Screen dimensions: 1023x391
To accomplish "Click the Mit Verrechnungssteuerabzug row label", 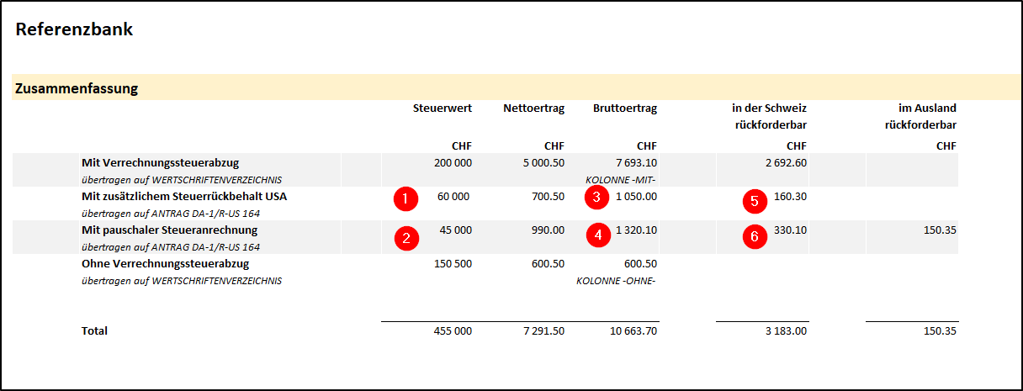I will [154, 162].
